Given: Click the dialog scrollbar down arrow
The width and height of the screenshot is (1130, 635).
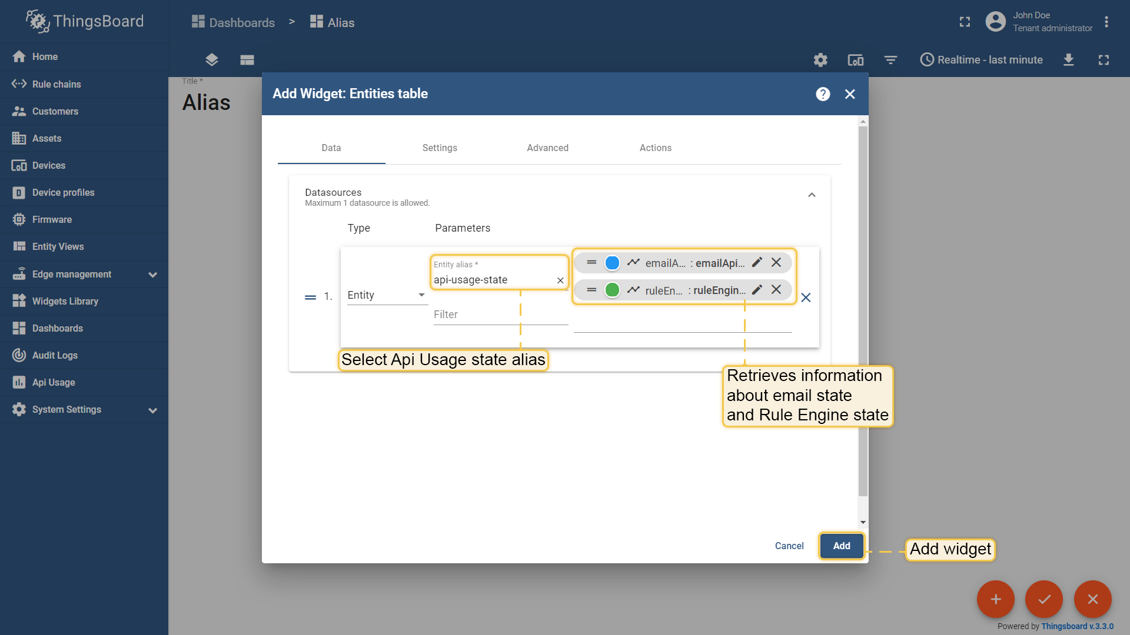Looking at the screenshot, I should point(863,522).
